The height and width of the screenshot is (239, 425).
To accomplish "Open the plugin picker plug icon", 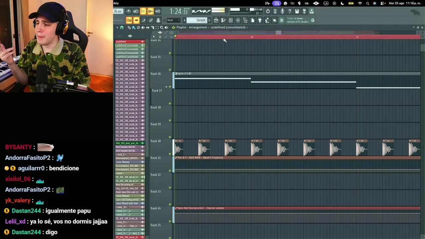I will pyautogui.click(x=260, y=20).
